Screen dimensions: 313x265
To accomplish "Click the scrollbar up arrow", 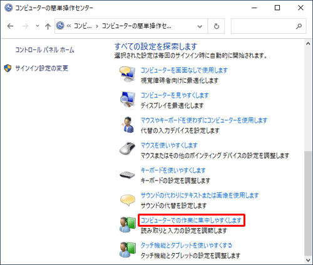I will pos(308,44).
